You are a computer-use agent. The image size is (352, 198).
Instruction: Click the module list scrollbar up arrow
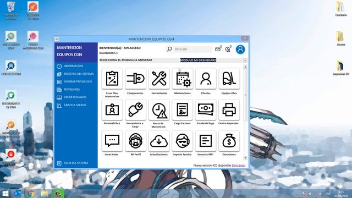click(x=245, y=67)
